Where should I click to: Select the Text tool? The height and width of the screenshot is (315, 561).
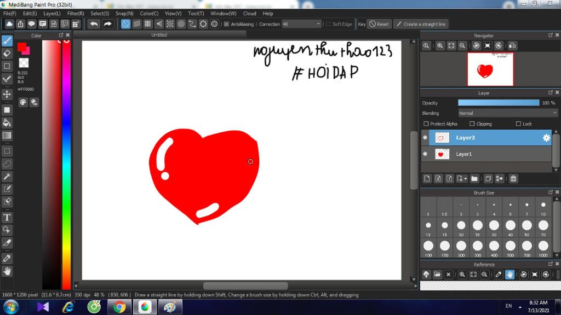pyautogui.click(x=7, y=218)
